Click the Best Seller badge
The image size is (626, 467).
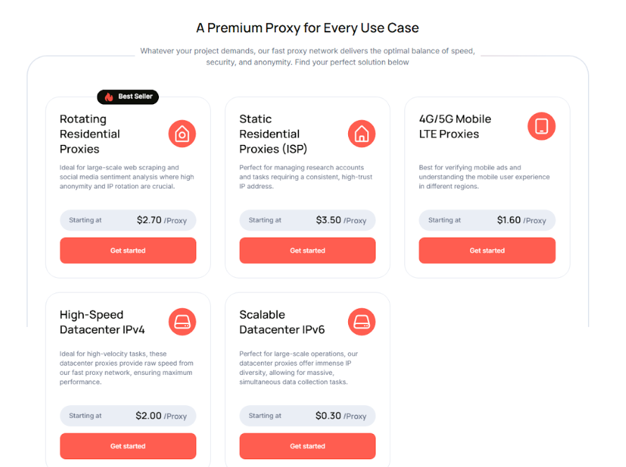coord(128,96)
